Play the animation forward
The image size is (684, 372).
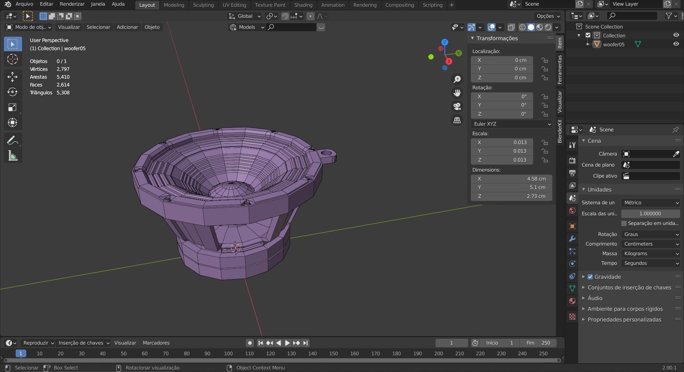[x=287, y=343]
